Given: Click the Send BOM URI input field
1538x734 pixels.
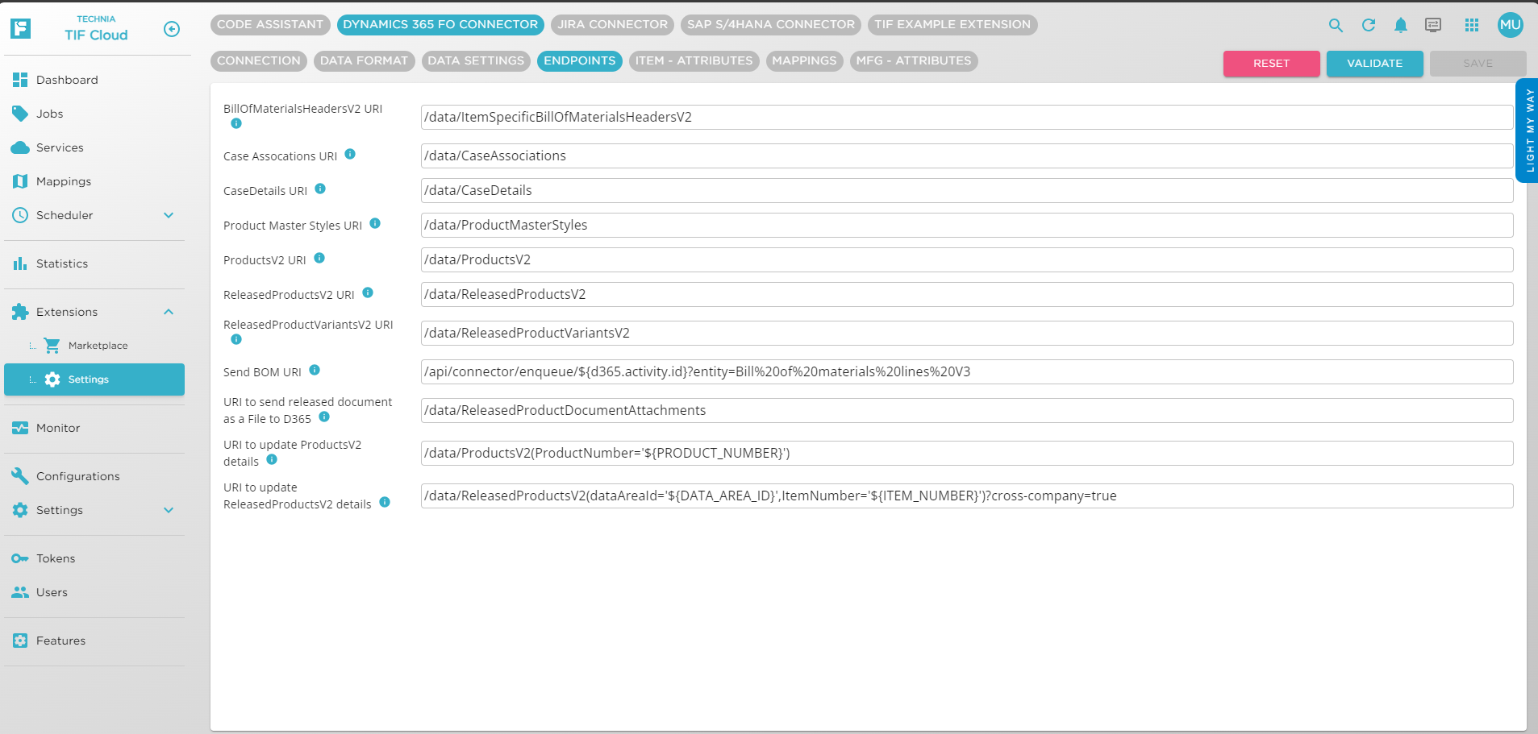Looking at the screenshot, I should point(966,372).
